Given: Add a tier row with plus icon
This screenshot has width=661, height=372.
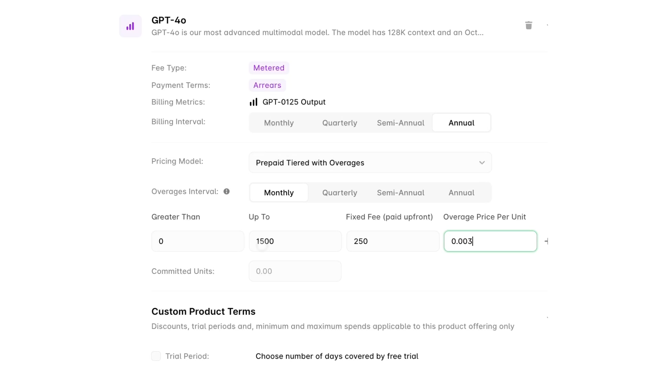Looking at the screenshot, I should pos(546,241).
